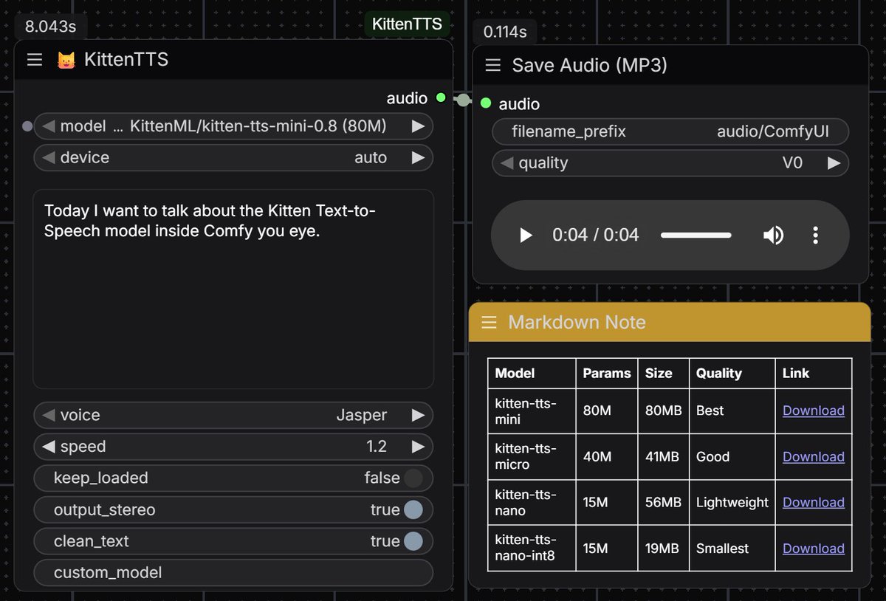886x601 pixels.
Task: Seek in the audio progress bar
Action: [x=696, y=236]
